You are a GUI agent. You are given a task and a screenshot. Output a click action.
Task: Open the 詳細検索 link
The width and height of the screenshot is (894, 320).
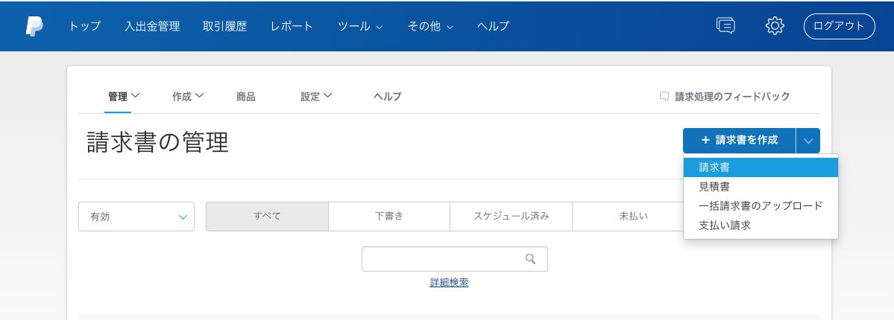point(449,283)
